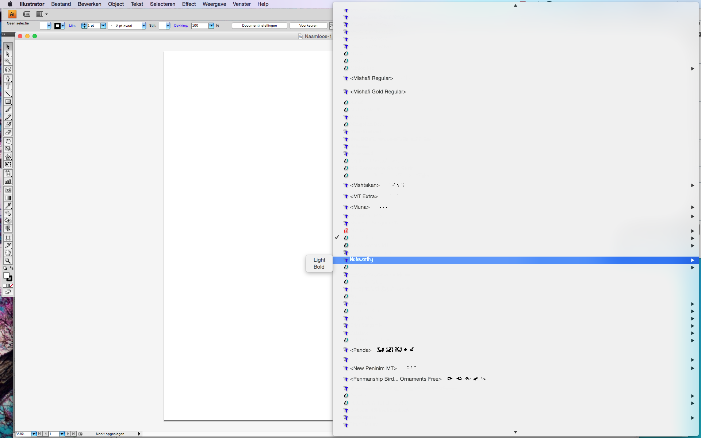Click the font list scroll-down arrow
The height and width of the screenshot is (438, 701).
(516, 432)
